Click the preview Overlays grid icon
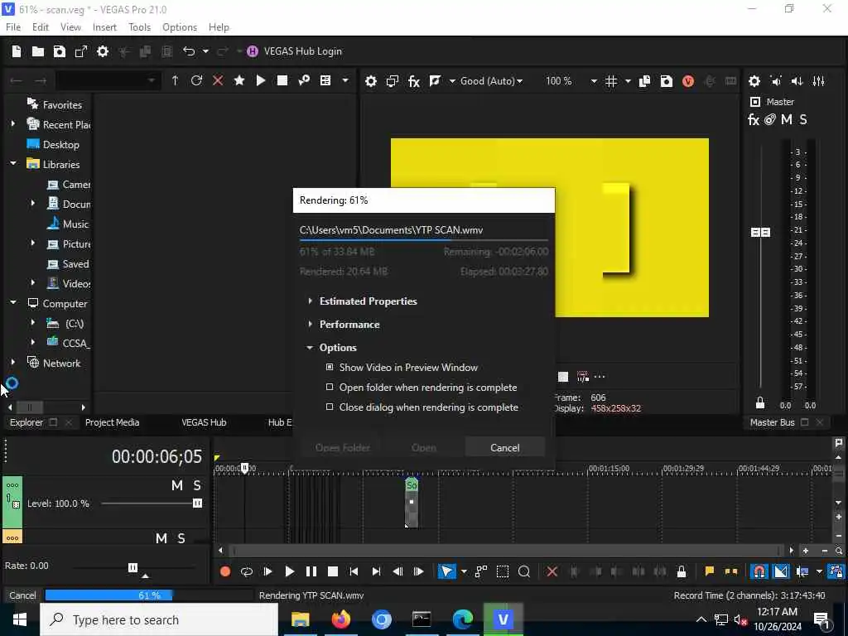Image resolution: width=848 pixels, height=636 pixels. click(x=611, y=81)
